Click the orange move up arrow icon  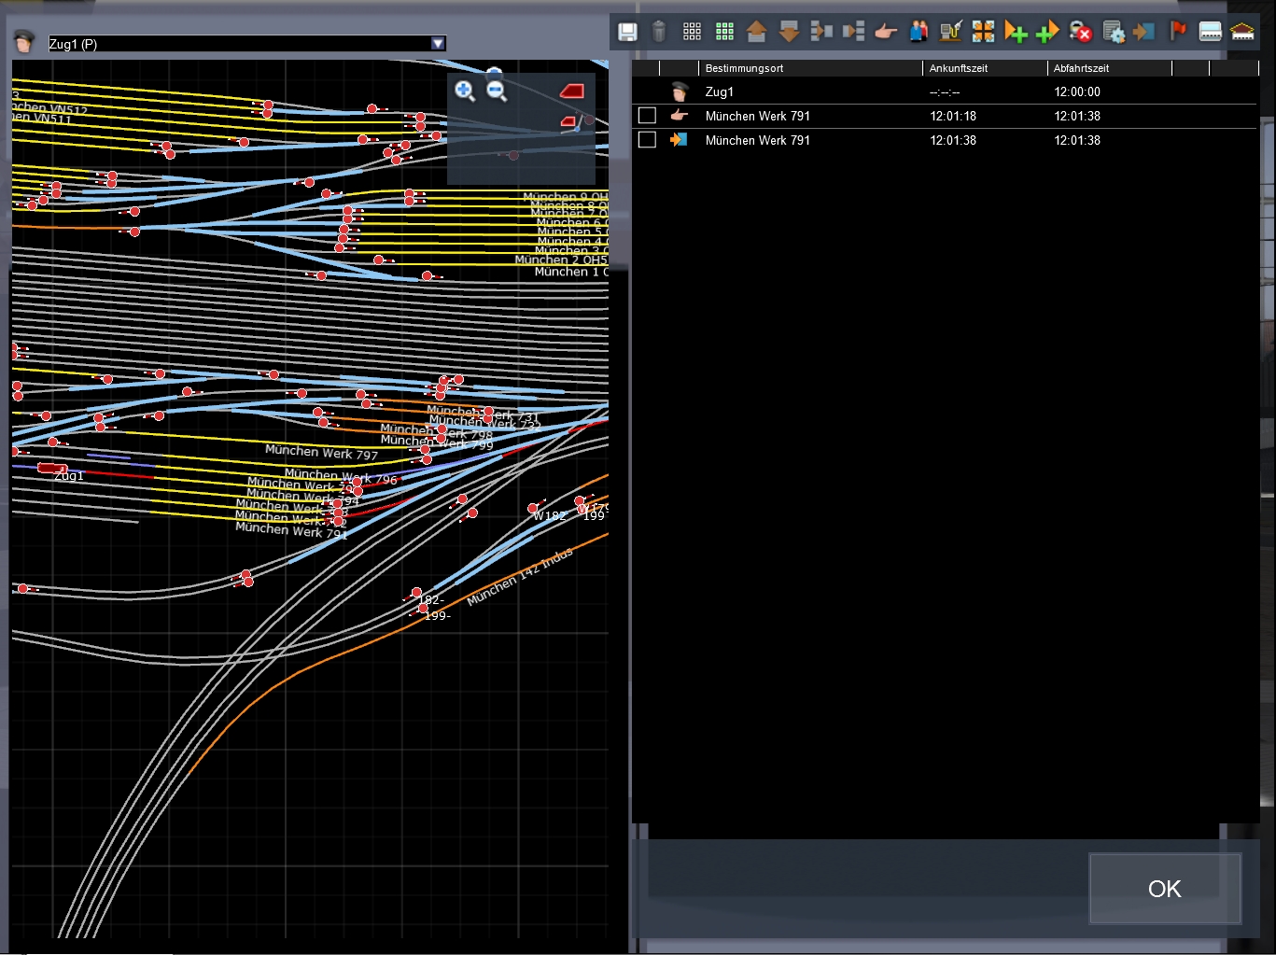click(756, 33)
